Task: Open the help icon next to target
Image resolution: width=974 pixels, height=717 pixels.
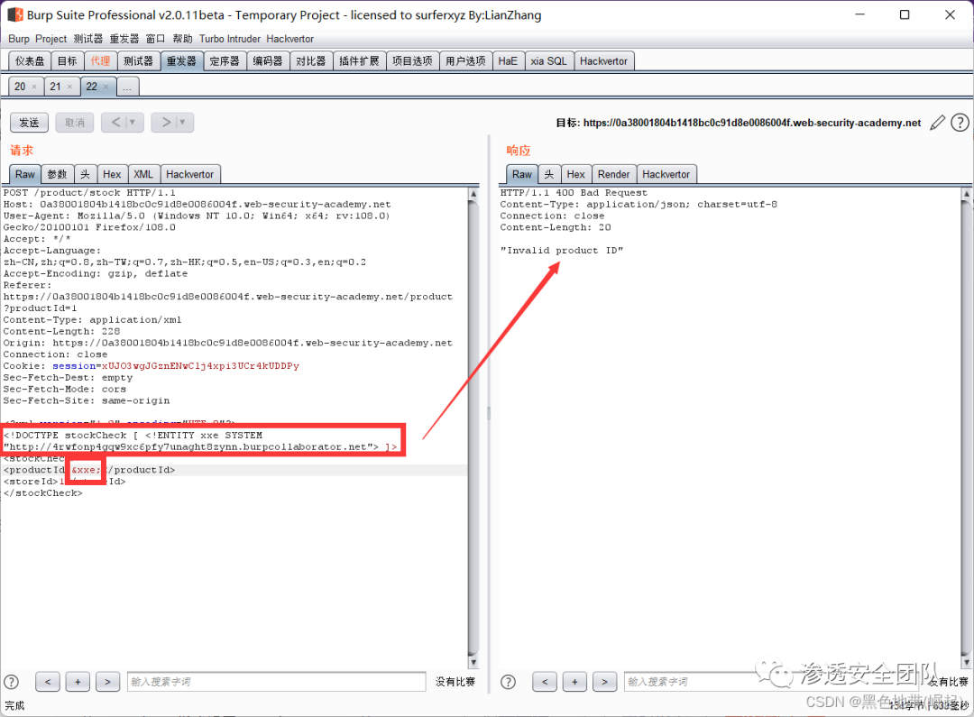Action: click(x=960, y=123)
